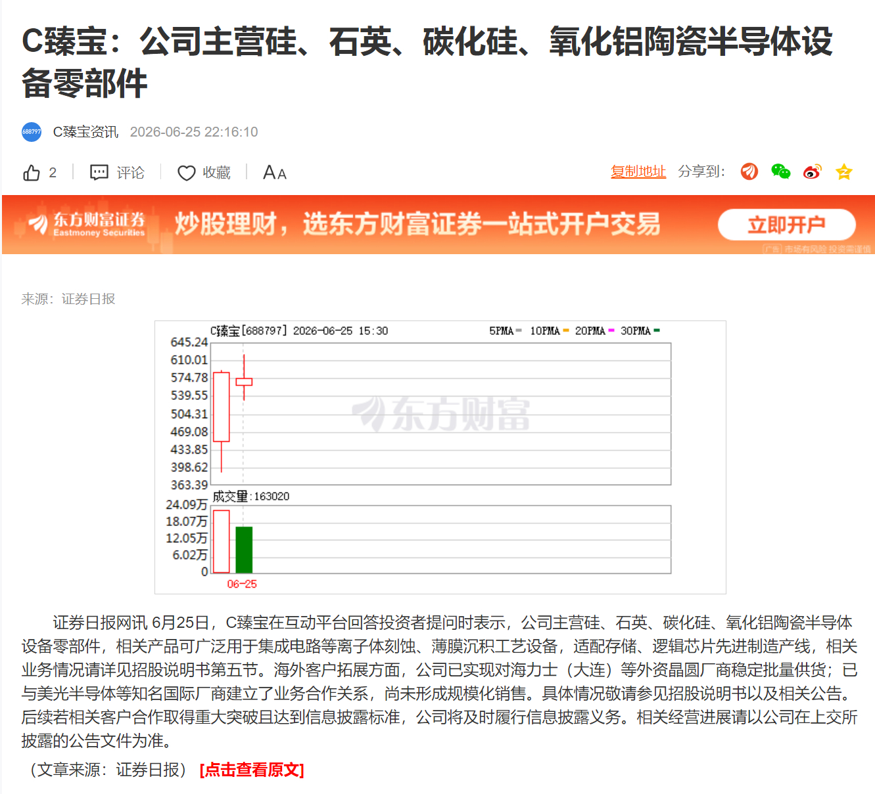The height and width of the screenshot is (794, 875).
Task: Click the 收藏 text label
Action: pyautogui.click(x=217, y=173)
